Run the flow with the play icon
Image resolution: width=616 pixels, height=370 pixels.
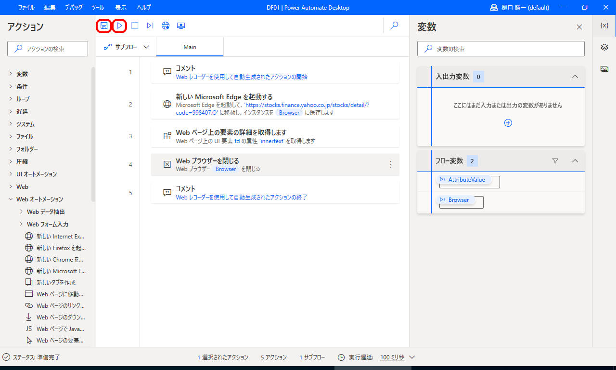119,26
